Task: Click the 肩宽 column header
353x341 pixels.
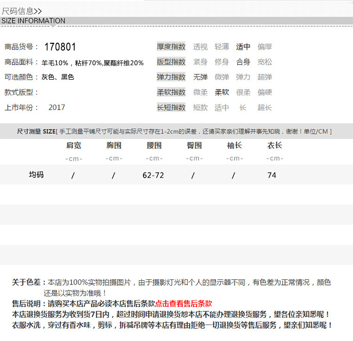Action: tap(73, 146)
